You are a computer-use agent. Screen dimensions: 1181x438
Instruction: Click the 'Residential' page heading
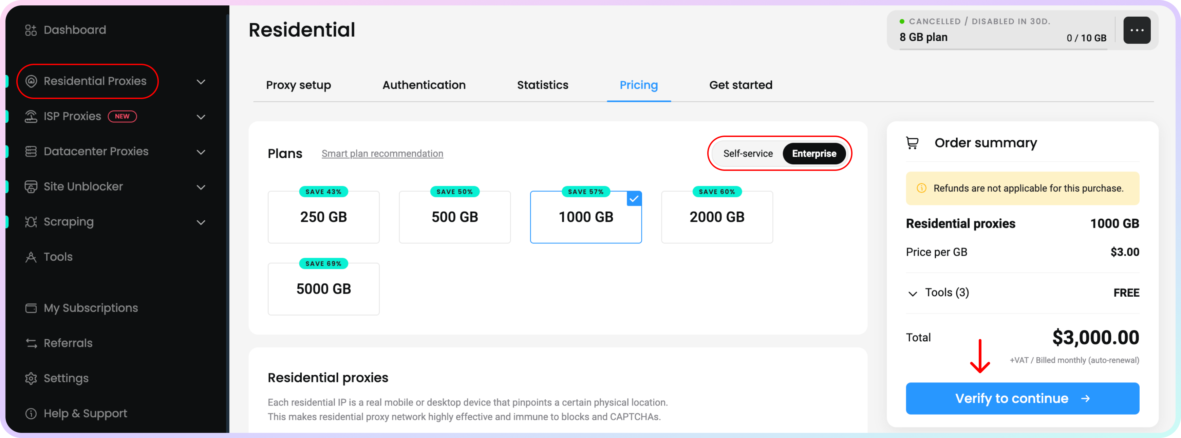pyautogui.click(x=301, y=30)
